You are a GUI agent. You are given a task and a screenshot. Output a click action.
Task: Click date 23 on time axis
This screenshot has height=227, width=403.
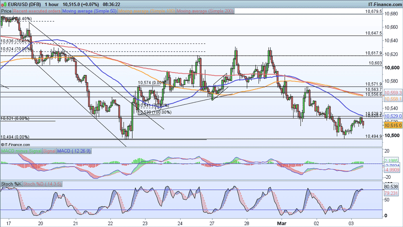145,223
